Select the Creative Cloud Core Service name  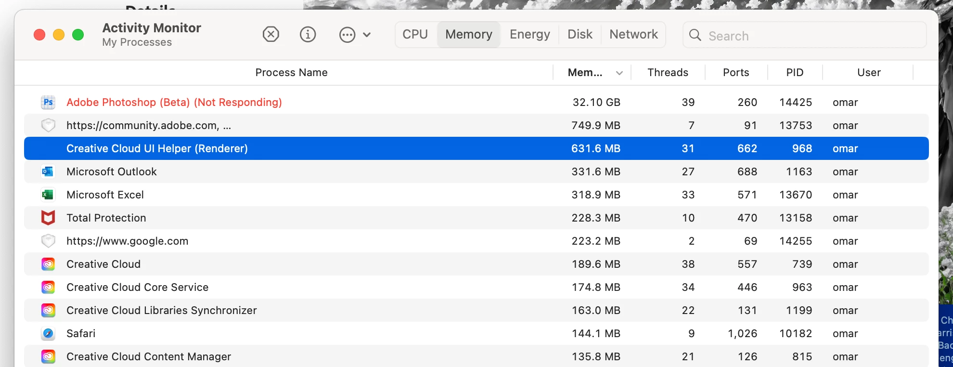pos(137,288)
